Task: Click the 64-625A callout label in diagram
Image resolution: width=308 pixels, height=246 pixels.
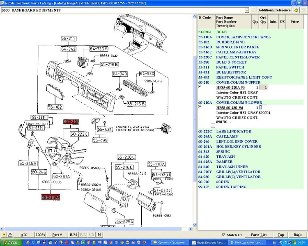Action: pos(125,221)
